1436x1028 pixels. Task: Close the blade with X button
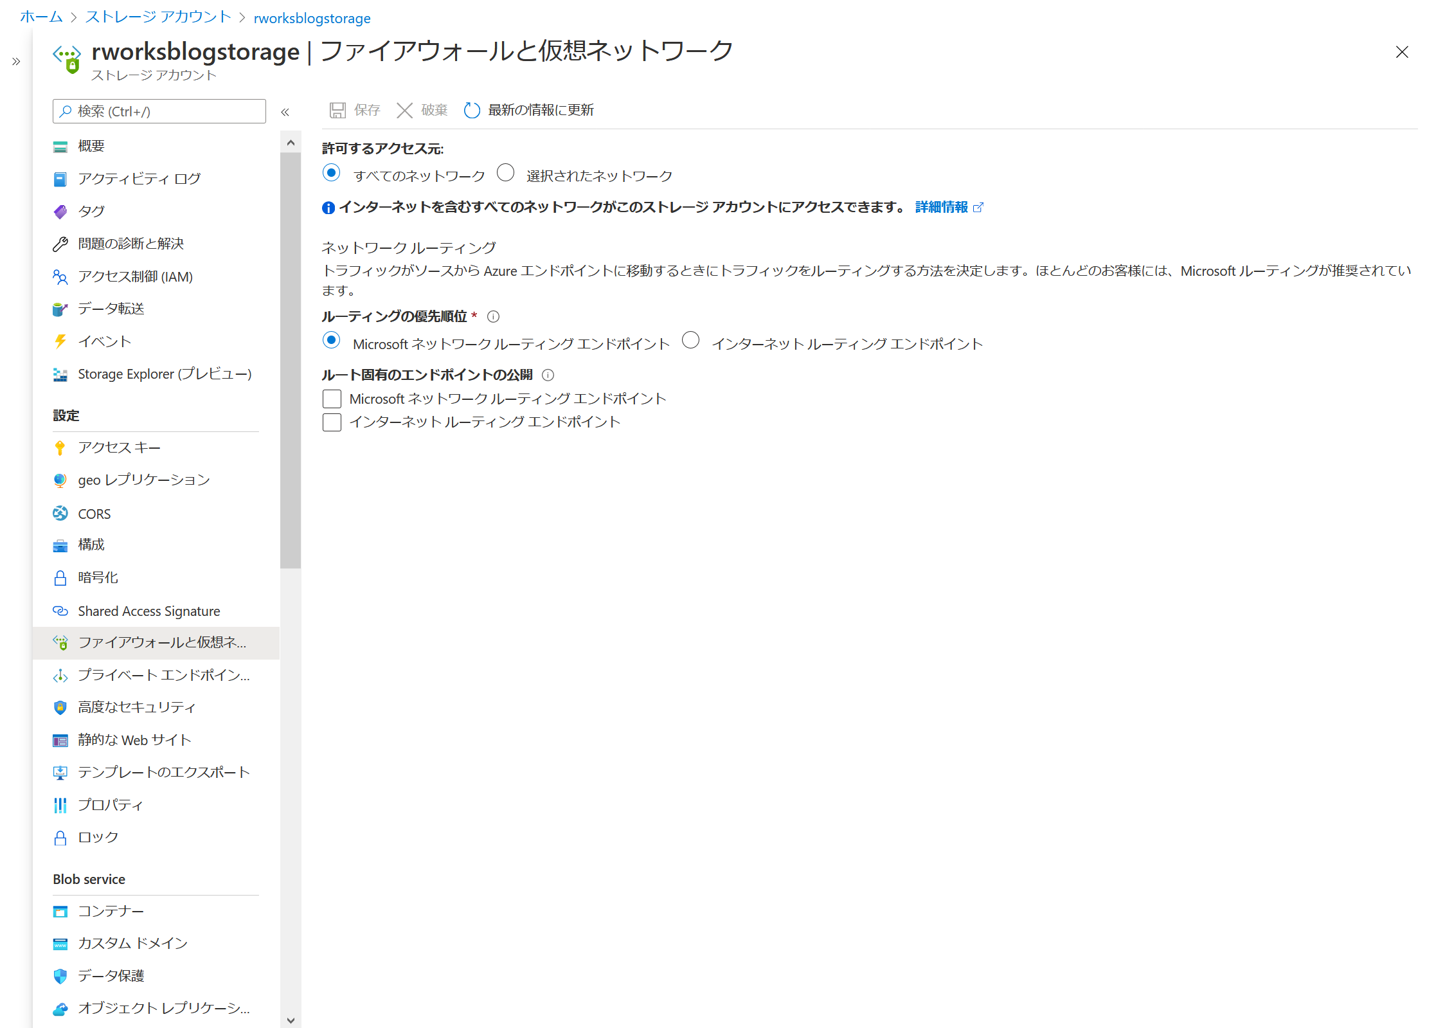pyautogui.click(x=1402, y=53)
